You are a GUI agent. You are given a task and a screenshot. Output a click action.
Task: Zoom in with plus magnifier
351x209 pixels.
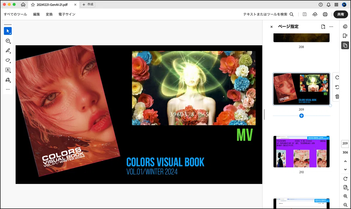pyautogui.click(x=345, y=196)
